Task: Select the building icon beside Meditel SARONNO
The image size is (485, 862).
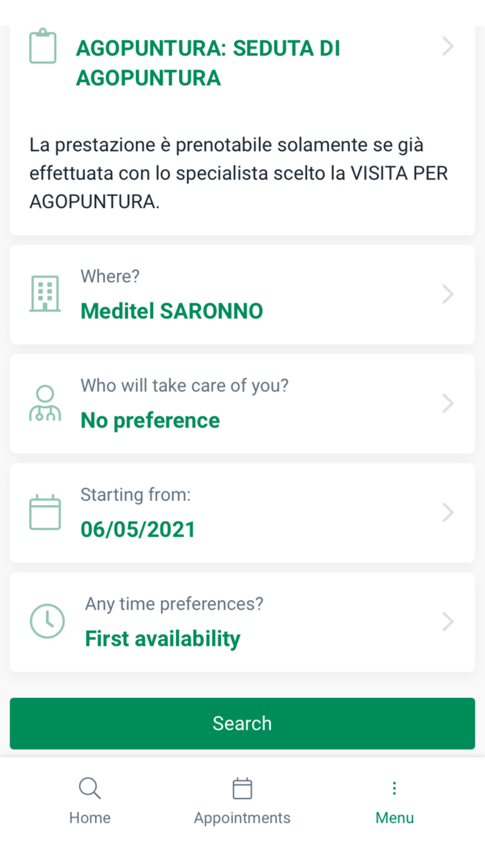Action: tap(44, 292)
